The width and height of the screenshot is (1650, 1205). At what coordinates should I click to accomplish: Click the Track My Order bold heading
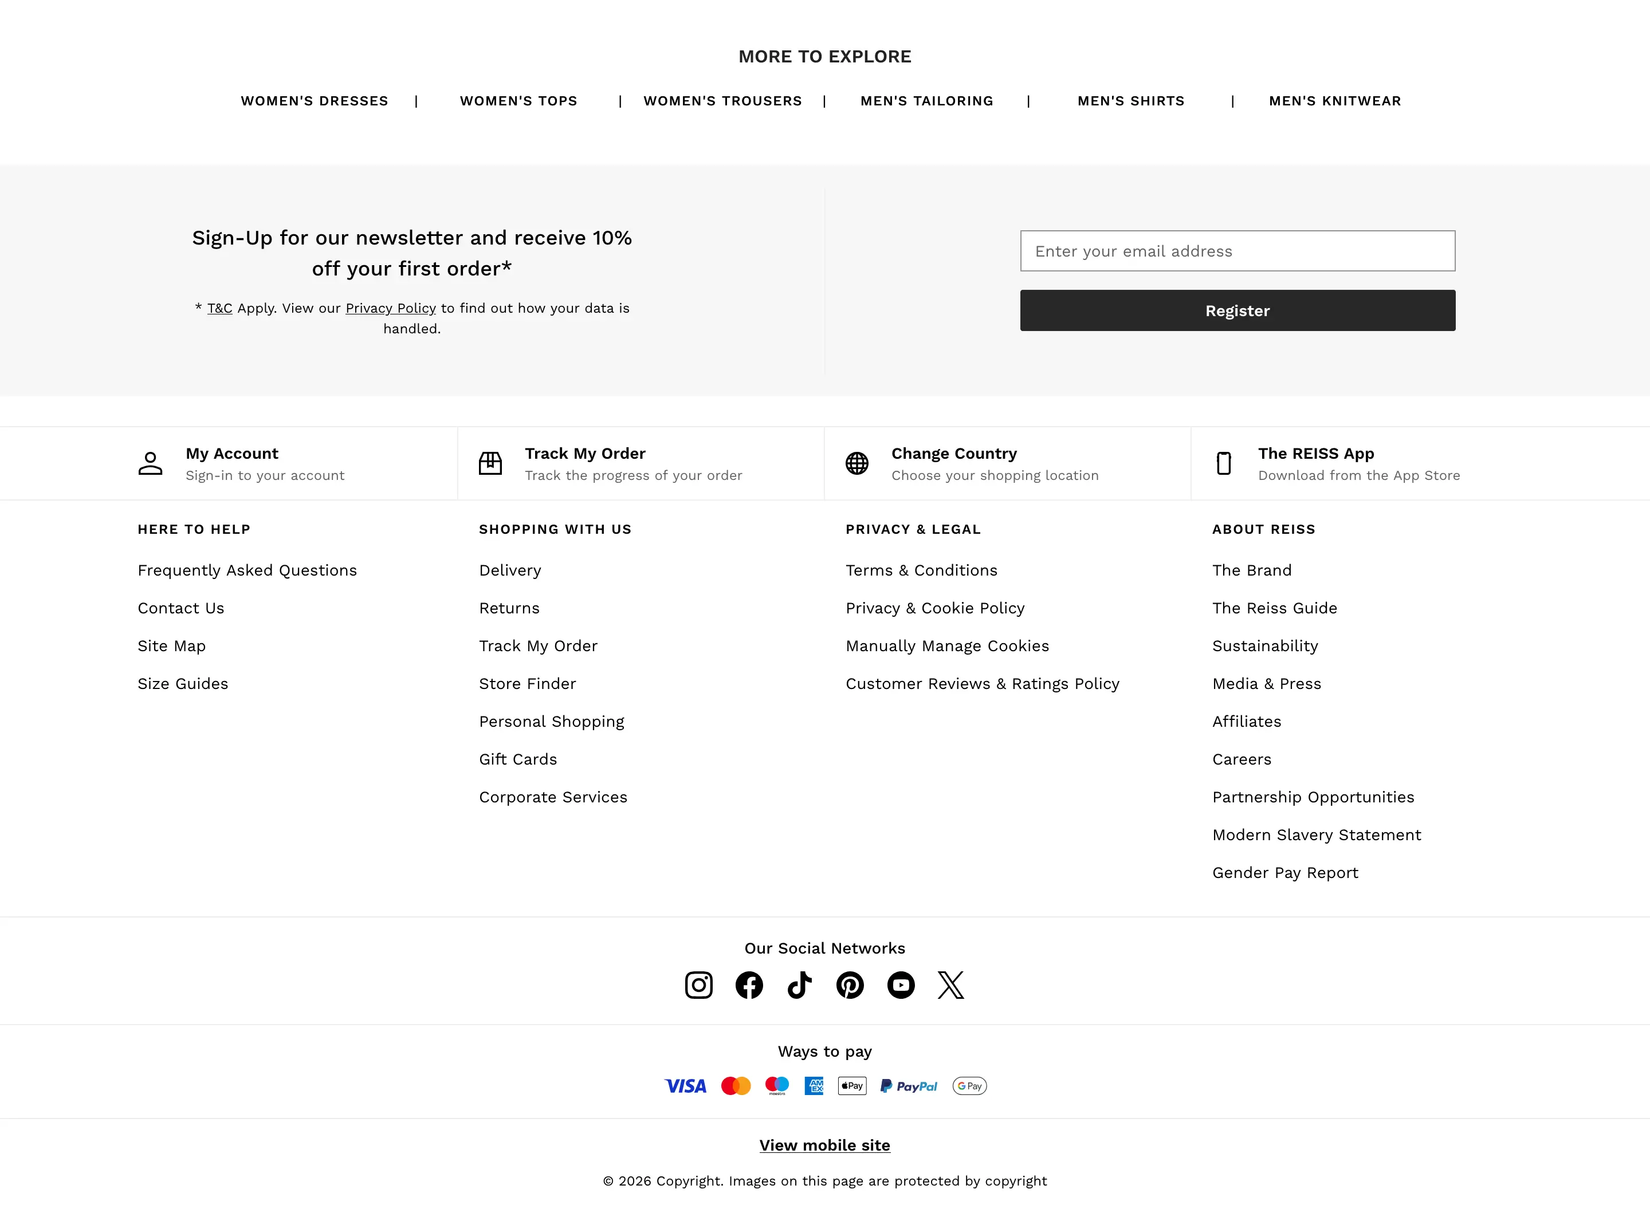pyautogui.click(x=586, y=454)
